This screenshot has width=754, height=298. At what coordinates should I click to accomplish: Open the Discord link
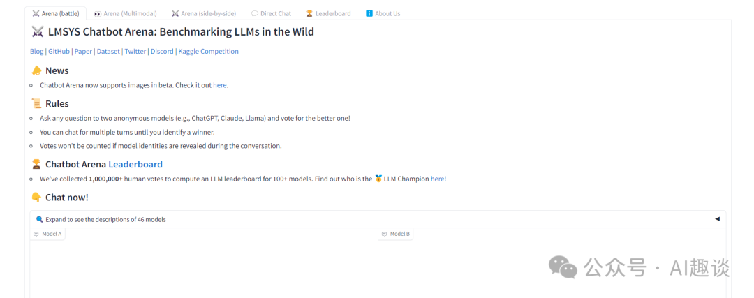click(x=162, y=51)
